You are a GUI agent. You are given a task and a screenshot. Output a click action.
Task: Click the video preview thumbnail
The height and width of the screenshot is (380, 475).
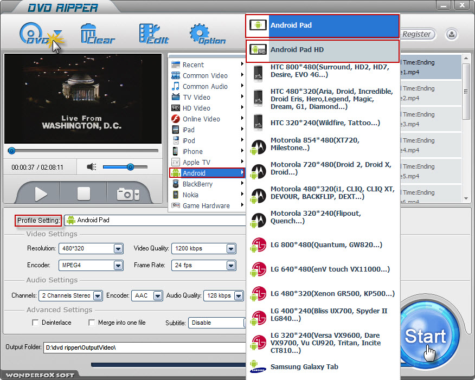(83, 99)
